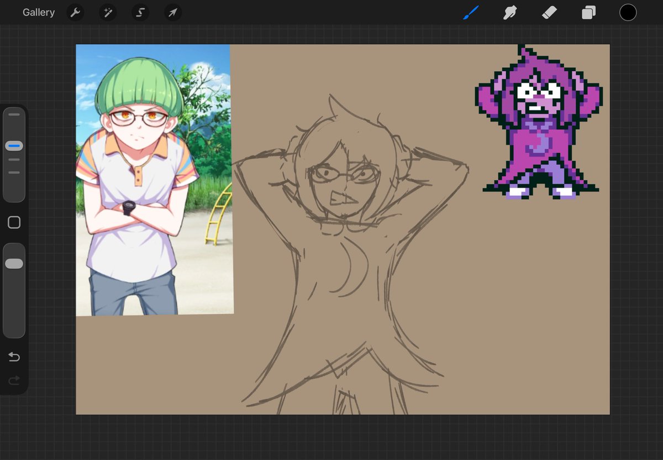
Task: Tap the purple pixel-art character reference
Action: [x=539, y=121]
